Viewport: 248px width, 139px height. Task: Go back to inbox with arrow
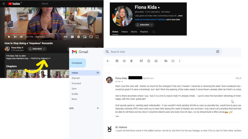coord(108,61)
